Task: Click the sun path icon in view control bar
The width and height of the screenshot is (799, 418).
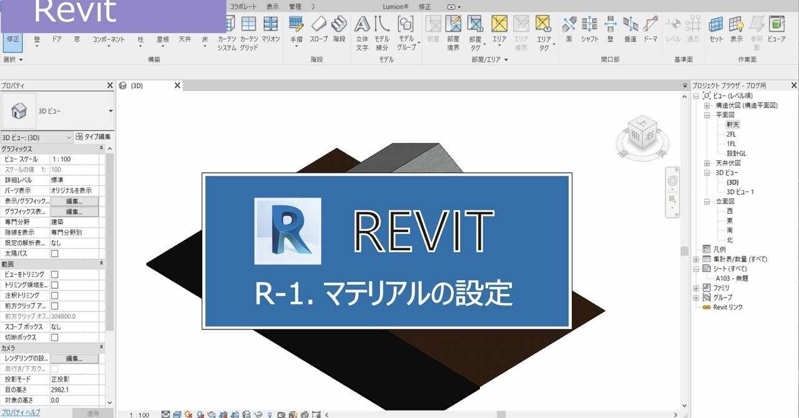Action: click(x=188, y=414)
